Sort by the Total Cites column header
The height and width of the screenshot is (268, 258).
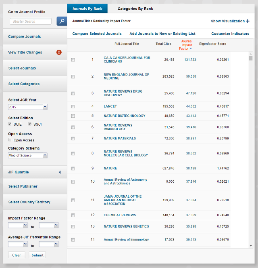(163, 44)
